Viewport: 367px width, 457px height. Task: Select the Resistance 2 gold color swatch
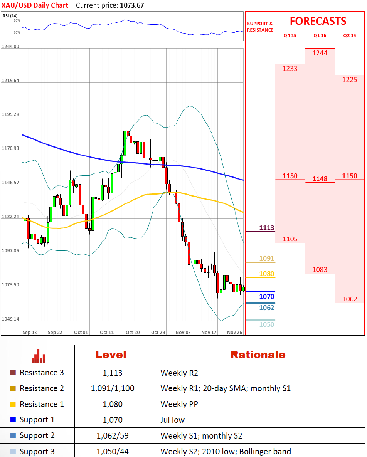[13, 388]
